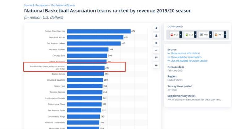Click the Houston Rockets bar

[88, 50]
